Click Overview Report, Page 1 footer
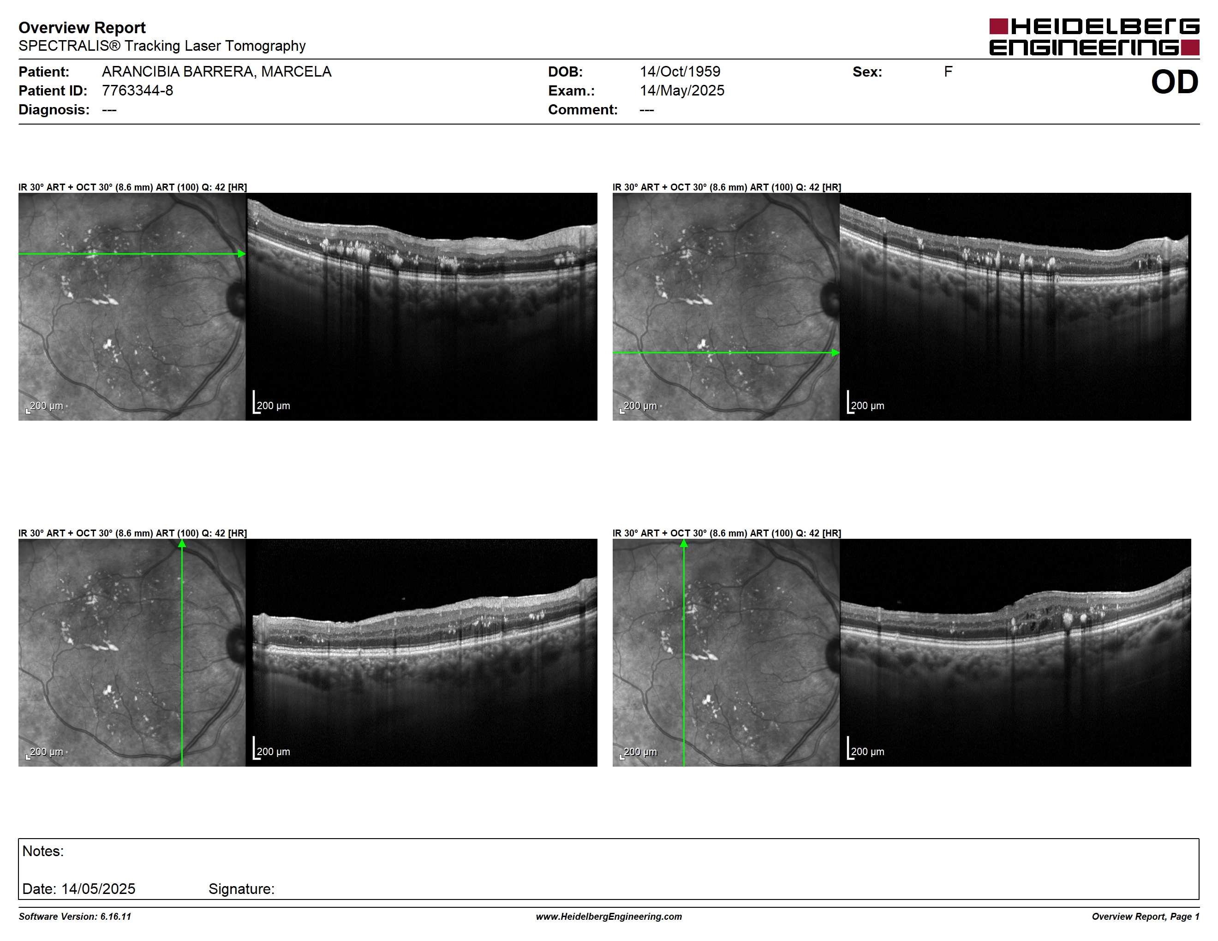This screenshot has height=941, width=1218. coord(1146,917)
